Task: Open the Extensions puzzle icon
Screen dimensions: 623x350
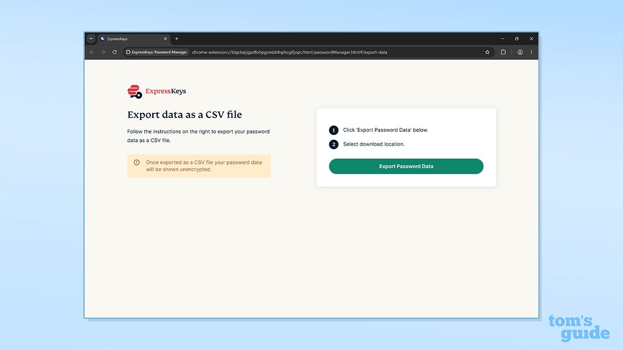Action: [x=503, y=52]
